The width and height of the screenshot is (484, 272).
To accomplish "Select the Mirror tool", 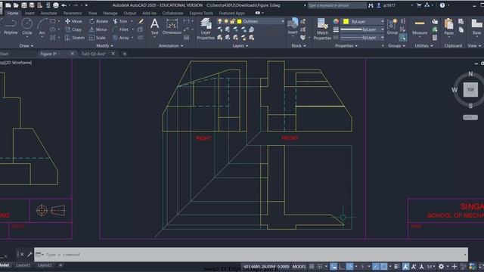I will [98, 29].
